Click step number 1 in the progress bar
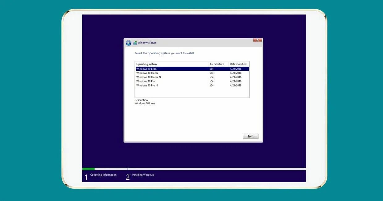Screen dimensions: 383x201 tap(86, 177)
